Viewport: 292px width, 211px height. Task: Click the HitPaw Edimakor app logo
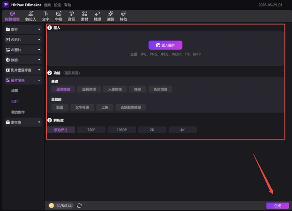[x=6, y=5]
